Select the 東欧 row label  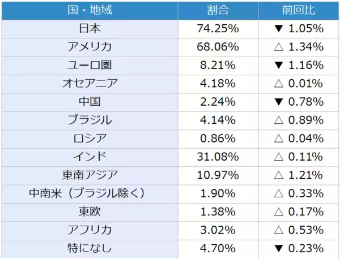tap(90, 211)
